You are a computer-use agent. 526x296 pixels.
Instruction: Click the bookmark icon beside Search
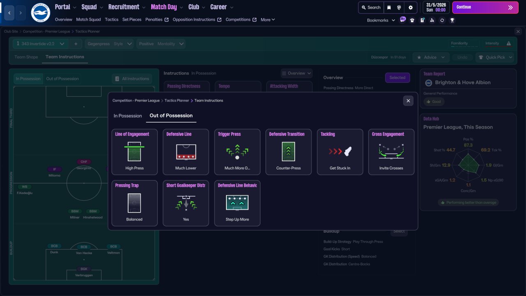389,7
